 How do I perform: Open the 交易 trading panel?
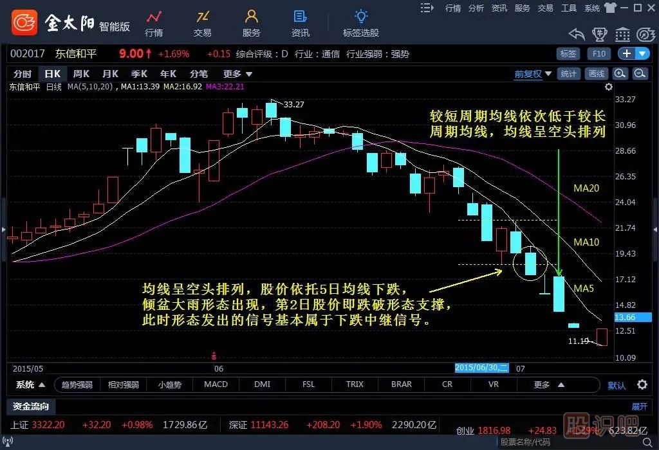[x=202, y=23]
